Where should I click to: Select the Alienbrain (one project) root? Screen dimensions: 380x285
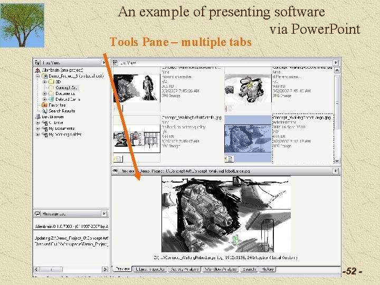62,70
